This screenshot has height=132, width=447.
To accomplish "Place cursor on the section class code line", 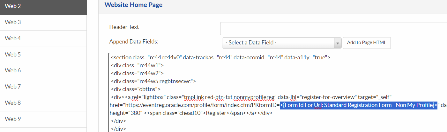I will (220, 58).
